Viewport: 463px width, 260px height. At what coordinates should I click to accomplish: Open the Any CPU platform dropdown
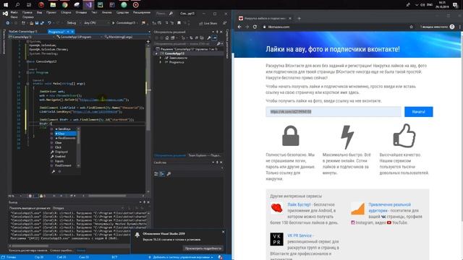coord(96,22)
